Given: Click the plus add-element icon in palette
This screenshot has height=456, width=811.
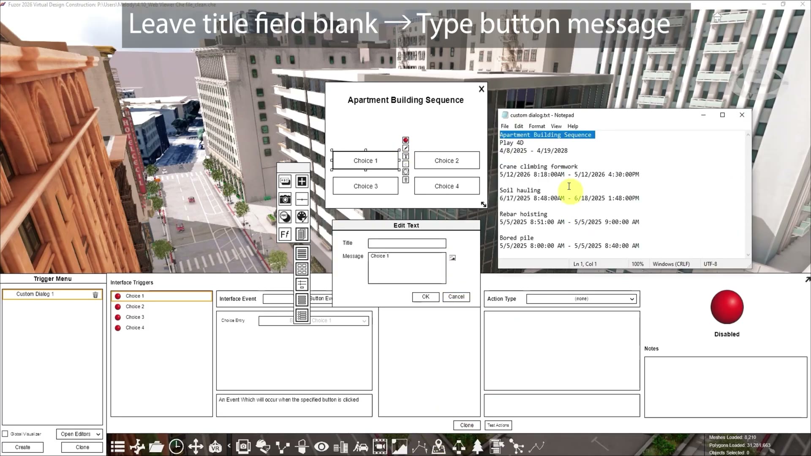Looking at the screenshot, I should coord(302,182).
